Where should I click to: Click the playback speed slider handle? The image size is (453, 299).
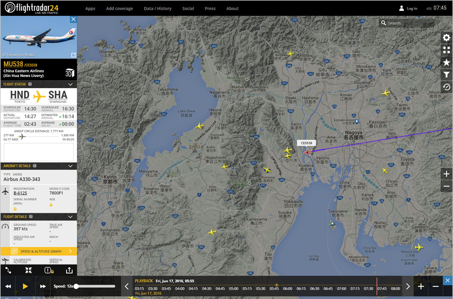pos(76,286)
